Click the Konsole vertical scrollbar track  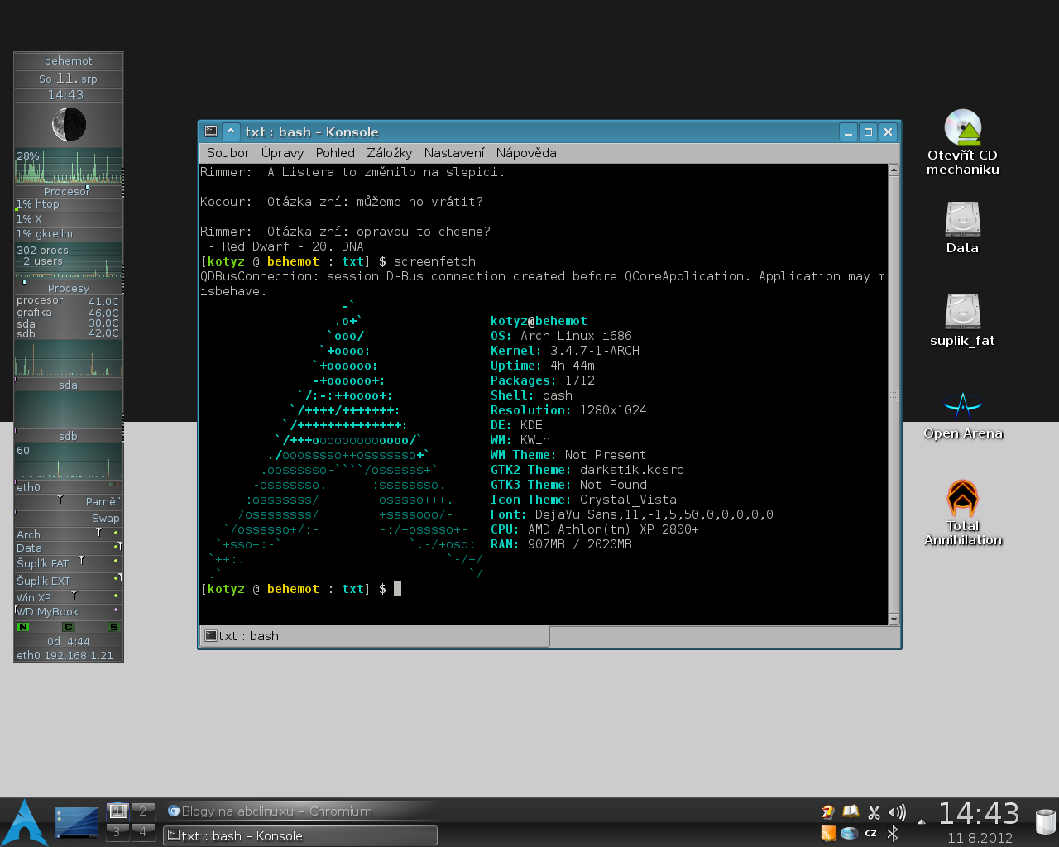[x=894, y=395]
